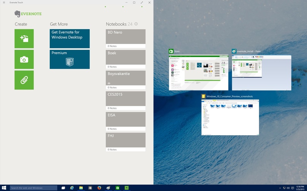
Task: Open the Premium shield tile
Action: (70, 59)
